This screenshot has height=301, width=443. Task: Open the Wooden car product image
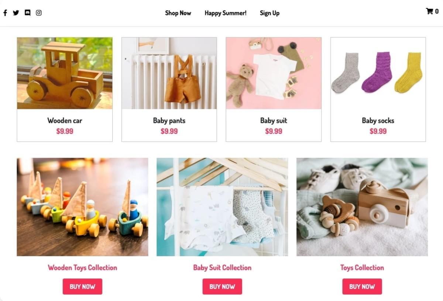point(65,73)
